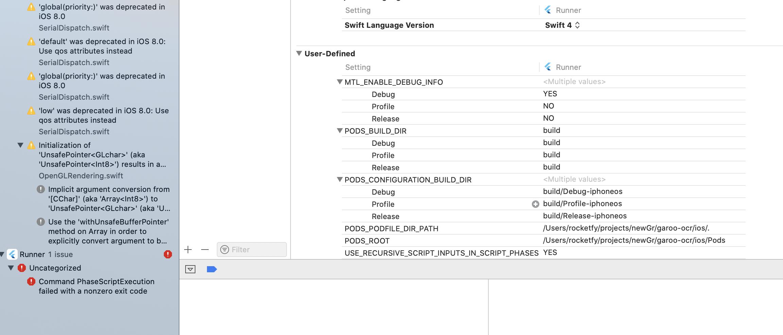
Task: Collapse the User-Defined section
Action: [299, 53]
